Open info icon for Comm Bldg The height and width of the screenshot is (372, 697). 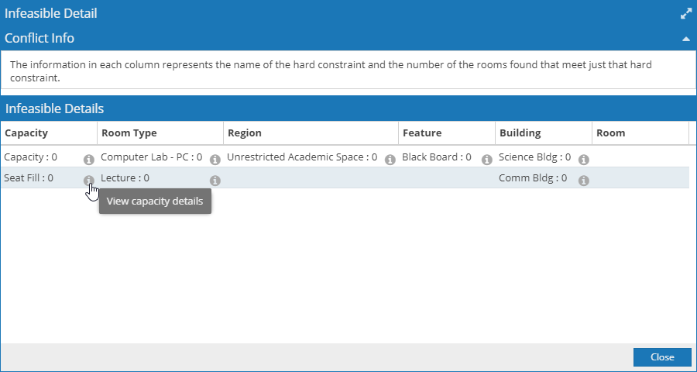pos(584,181)
